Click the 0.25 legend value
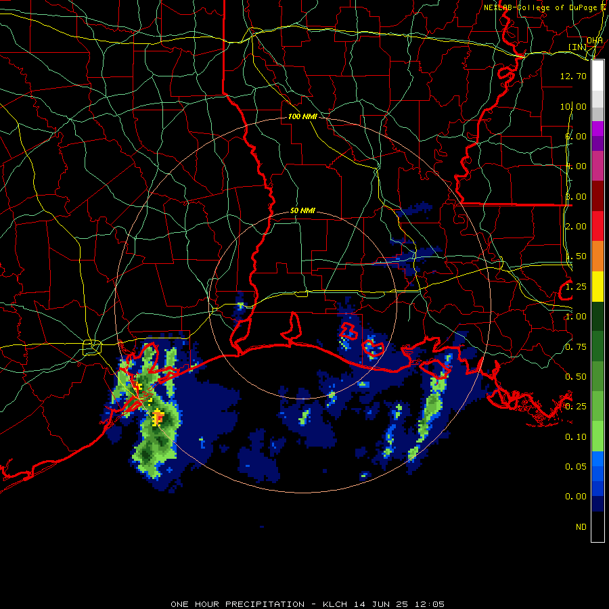Viewport: 609px width, 609px height. [x=576, y=407]
